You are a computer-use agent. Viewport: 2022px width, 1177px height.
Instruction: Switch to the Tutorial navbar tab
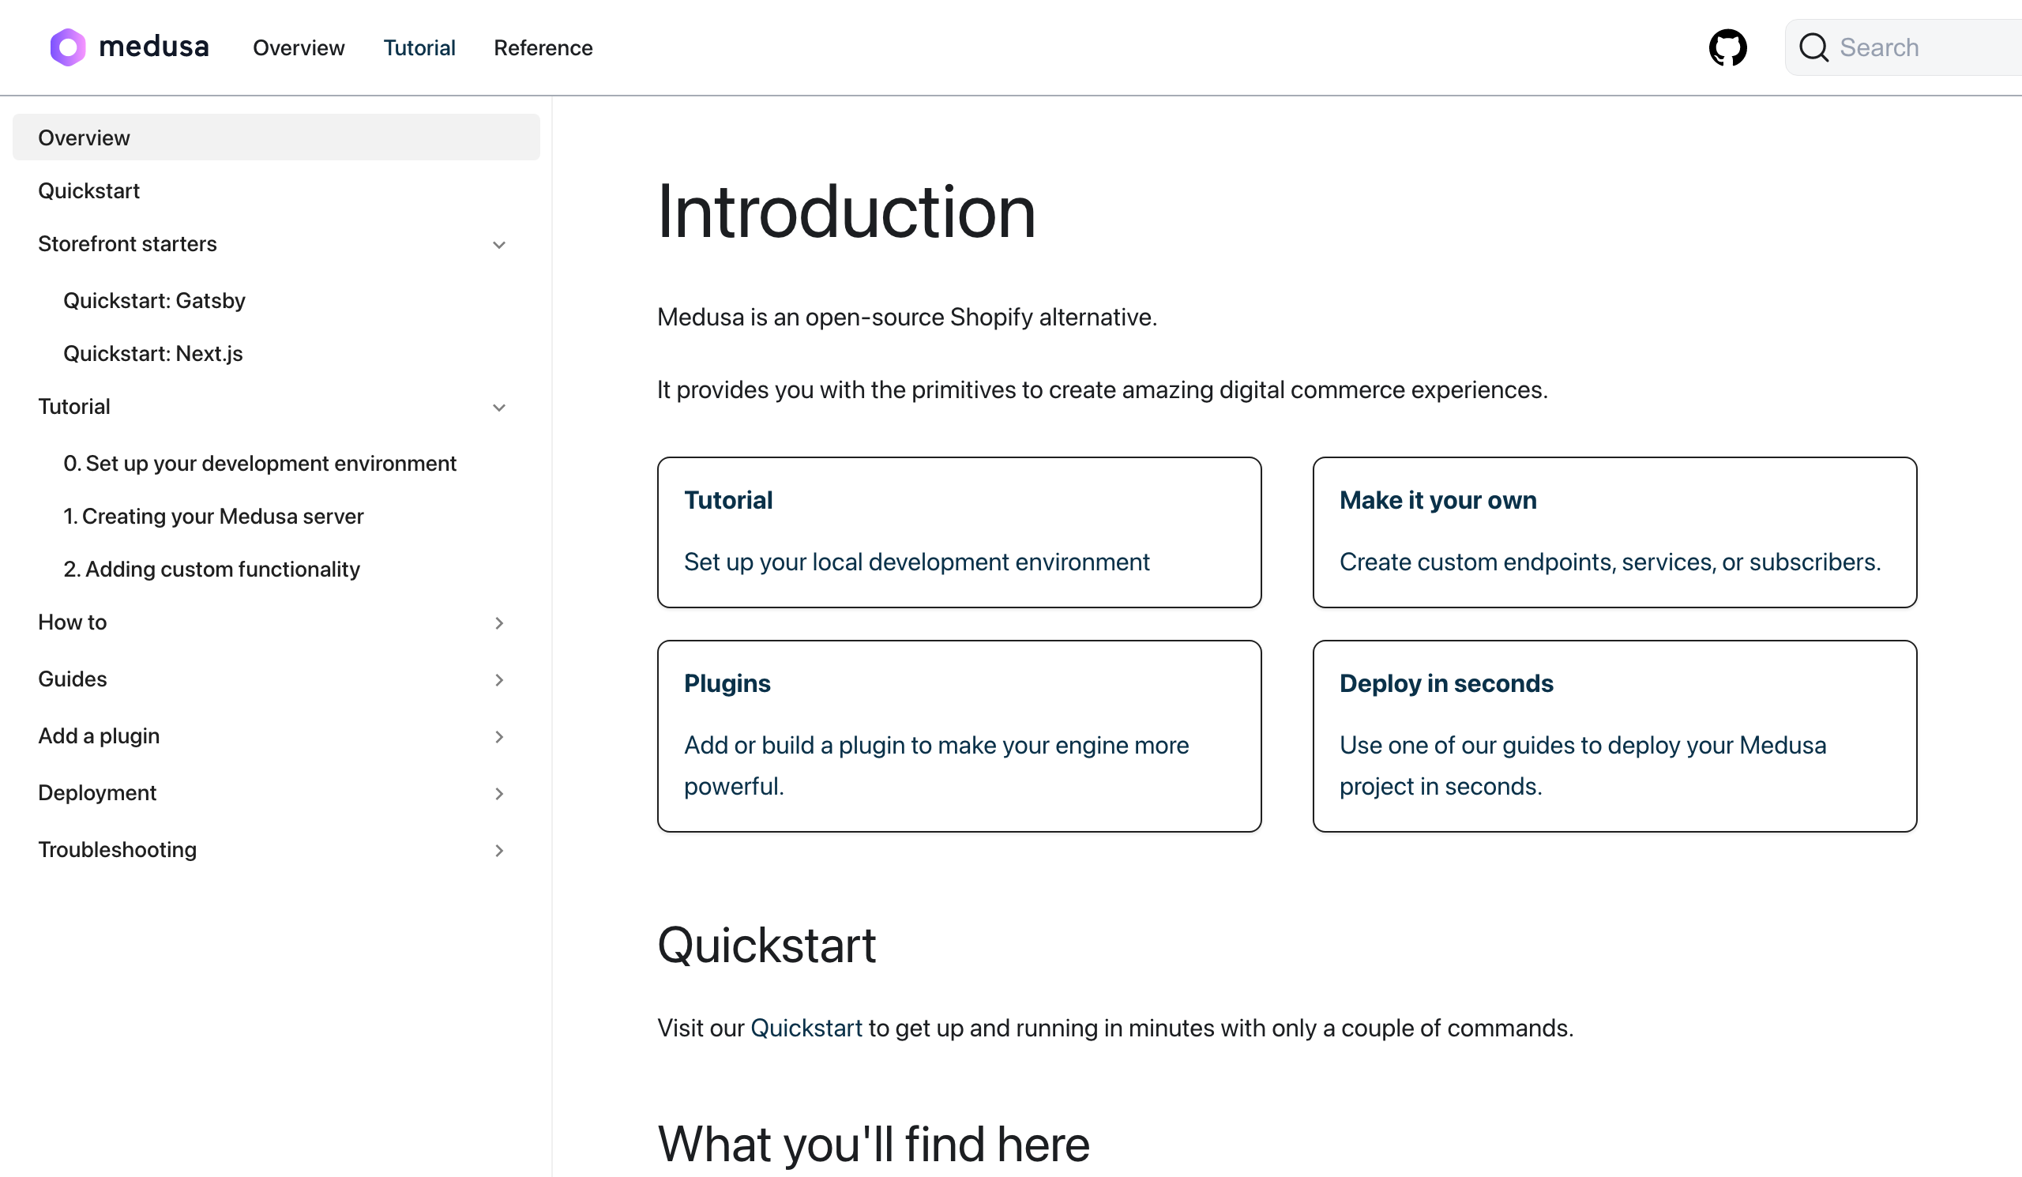(419, 48)
